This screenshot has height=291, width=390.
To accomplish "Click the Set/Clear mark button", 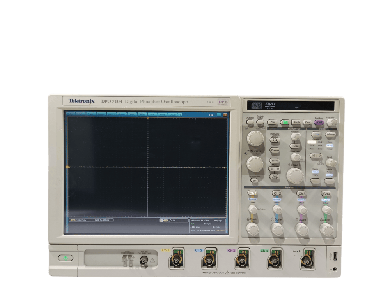I will click(x=275, y=177).
